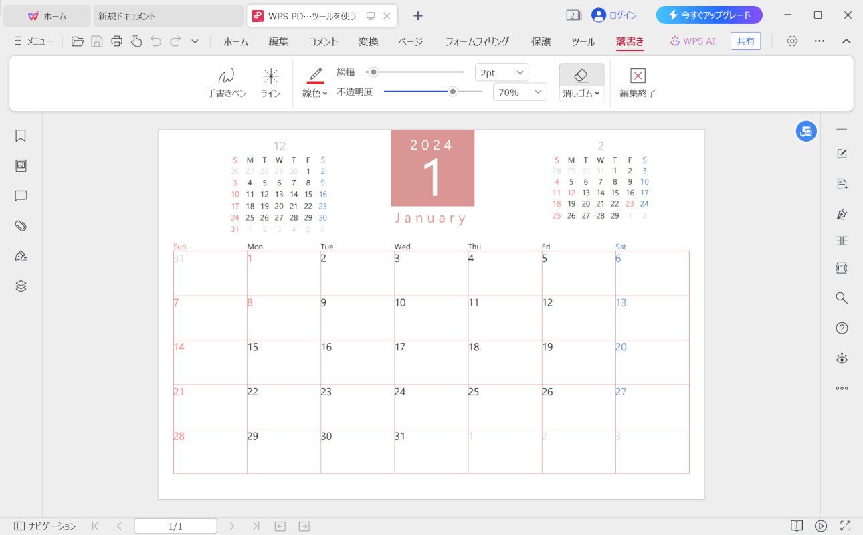Open file using the folder icon
Screen dimensions: 863x535
point(78,41)
